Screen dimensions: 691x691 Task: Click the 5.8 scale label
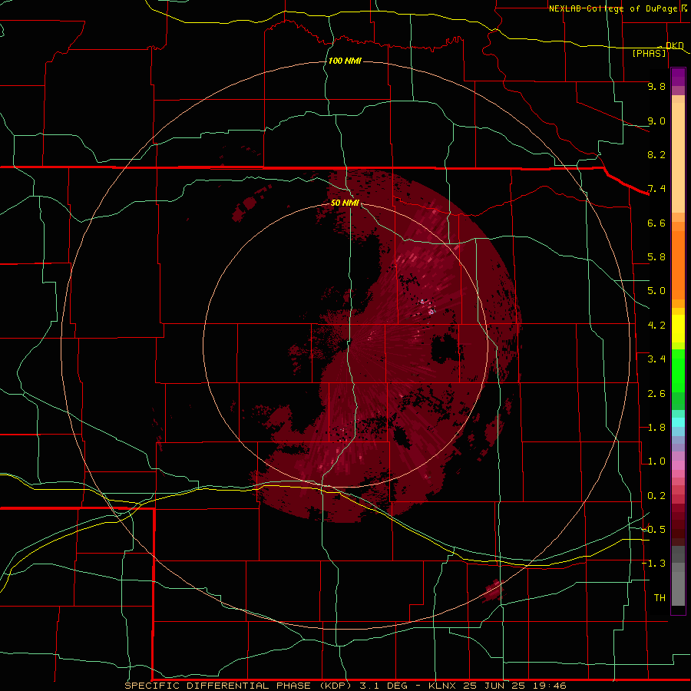tap(656, 257)
